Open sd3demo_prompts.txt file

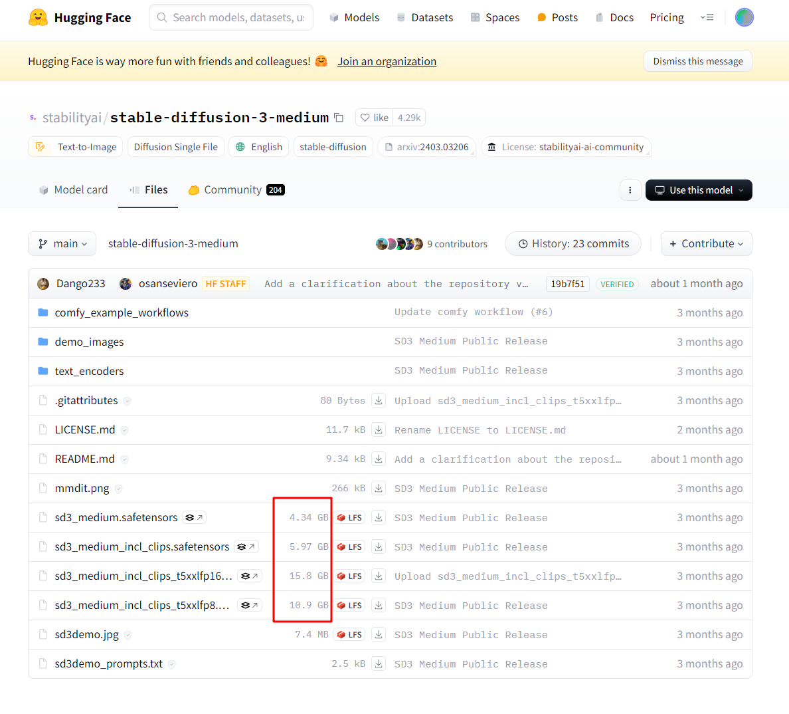(109, 663)
